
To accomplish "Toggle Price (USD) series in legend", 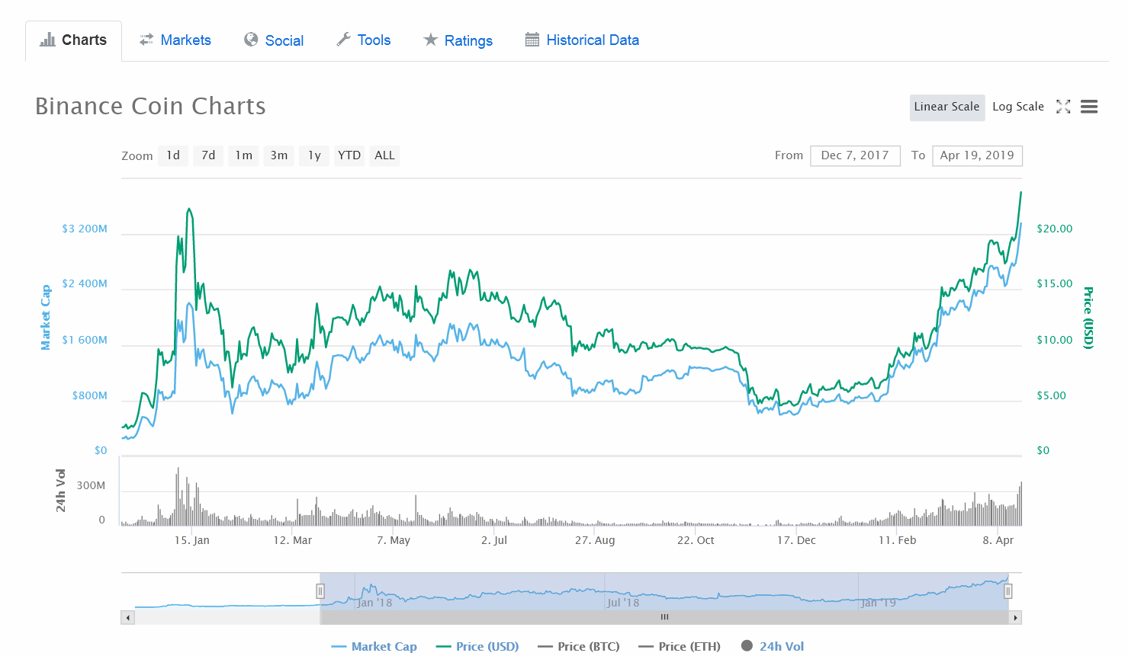I will pyautogui.click(x=477, y=646).
